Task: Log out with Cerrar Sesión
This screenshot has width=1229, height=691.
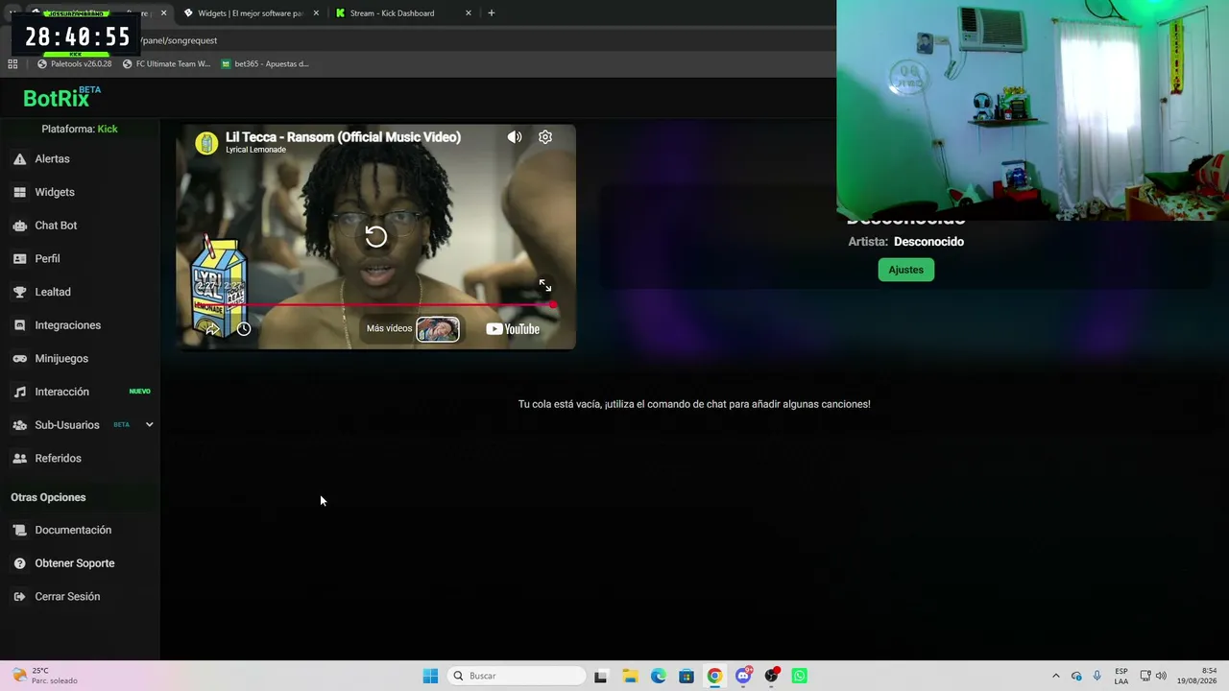Action: coord(67,597)
